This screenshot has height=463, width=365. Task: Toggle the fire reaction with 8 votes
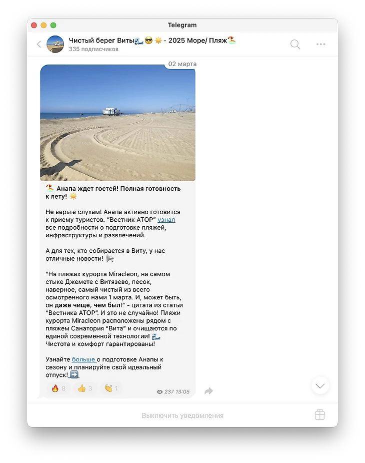pyautogui.click(x=58, y=388)
